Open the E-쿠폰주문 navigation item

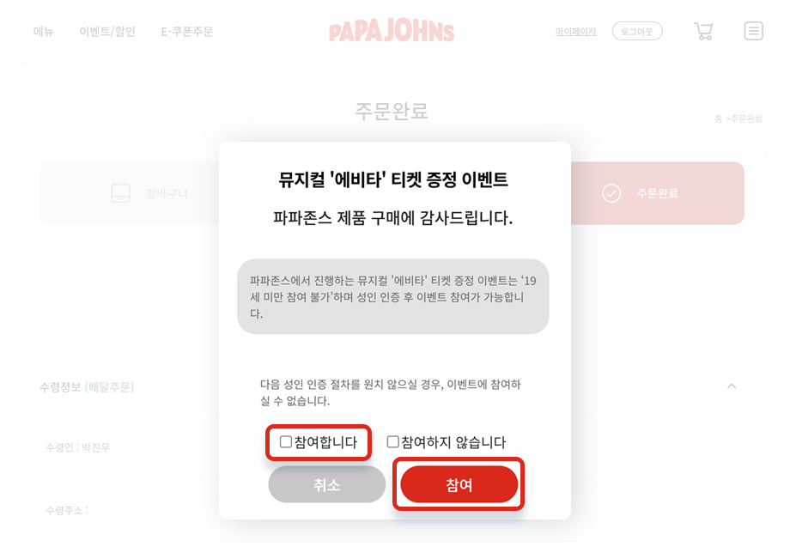[x=187, y=32]
